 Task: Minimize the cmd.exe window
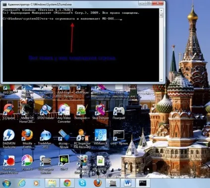142,3
